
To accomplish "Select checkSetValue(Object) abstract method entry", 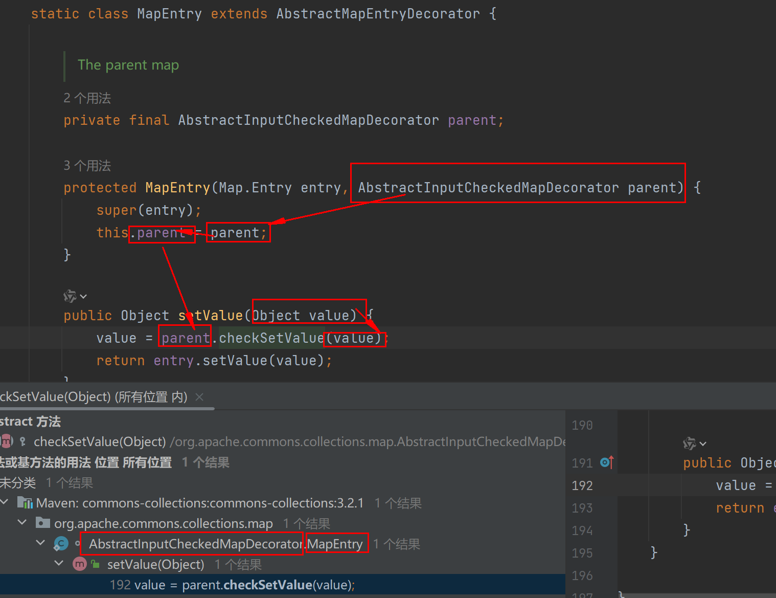I will 283,441.
